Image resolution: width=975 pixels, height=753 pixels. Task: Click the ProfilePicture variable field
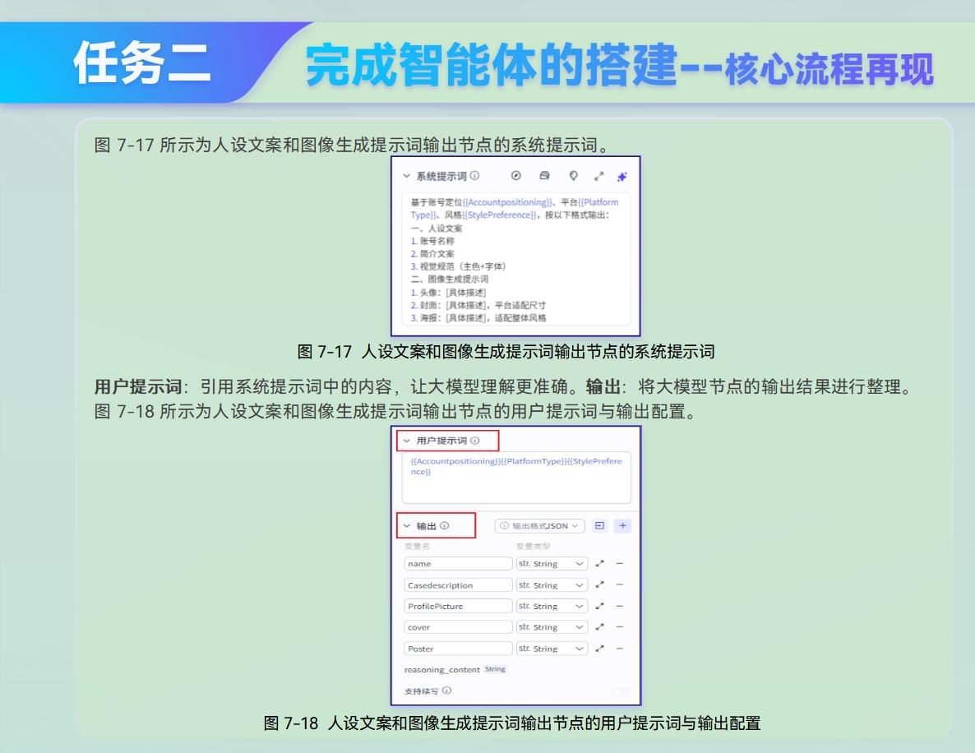(458, 606)
